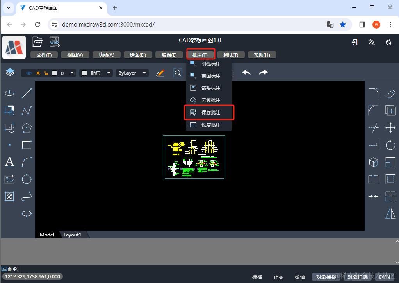
Task: Open the 帮助(H) menu
Action: pyautogui.click(x=262, y=55)
